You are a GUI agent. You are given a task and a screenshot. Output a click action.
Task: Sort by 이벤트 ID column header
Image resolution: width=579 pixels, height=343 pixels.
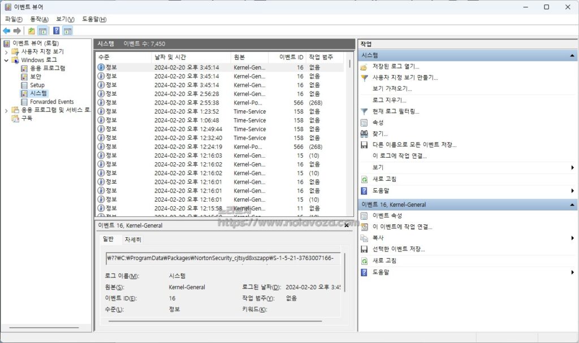pos(287,57)
